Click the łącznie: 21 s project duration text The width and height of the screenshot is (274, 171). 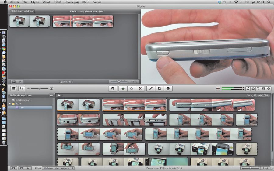(66, 82)
